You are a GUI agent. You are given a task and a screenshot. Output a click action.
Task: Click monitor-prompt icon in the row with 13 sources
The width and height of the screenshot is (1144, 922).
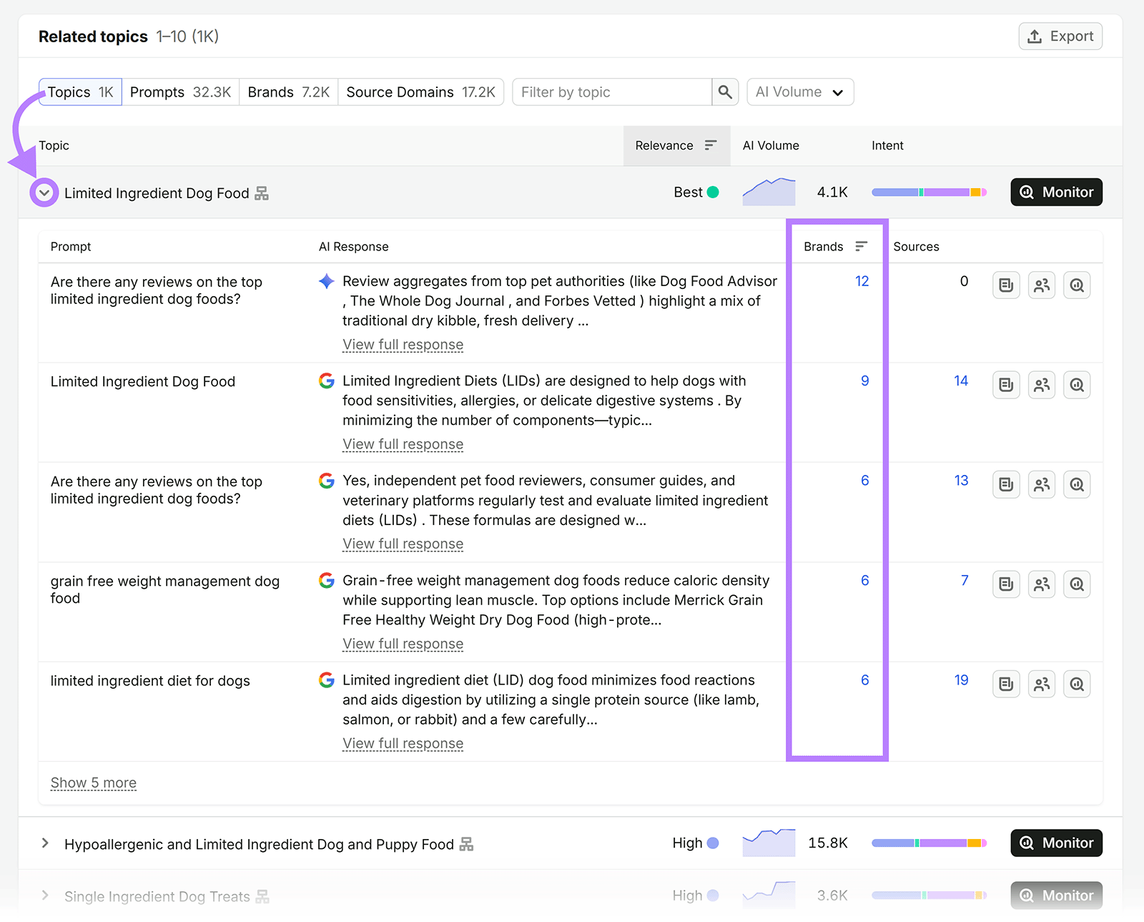pos(1077,484)
